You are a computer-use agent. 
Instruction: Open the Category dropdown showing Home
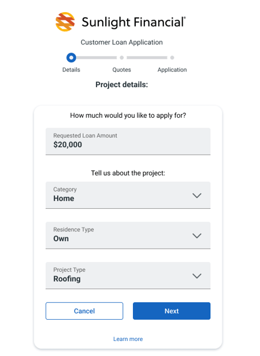click(x=128, y=195)
